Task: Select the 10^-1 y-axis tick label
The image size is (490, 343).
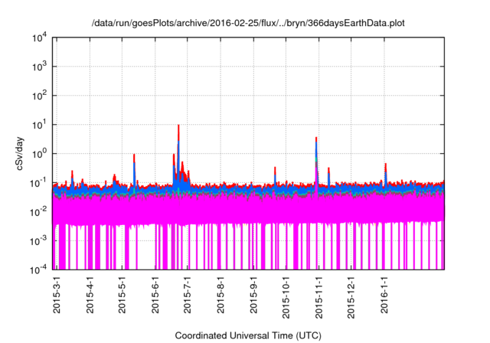Action: tap(38, 183)
